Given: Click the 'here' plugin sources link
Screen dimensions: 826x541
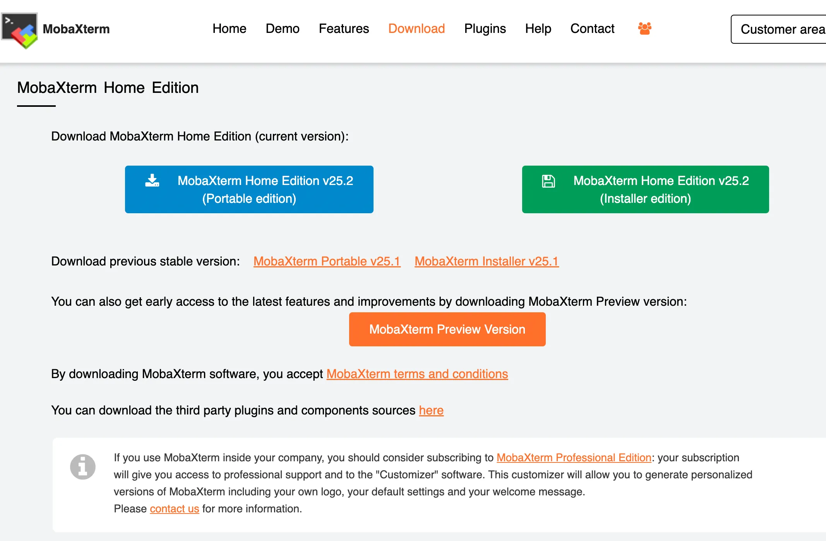Looking at the screenshot, I should [x=431, y=410].
